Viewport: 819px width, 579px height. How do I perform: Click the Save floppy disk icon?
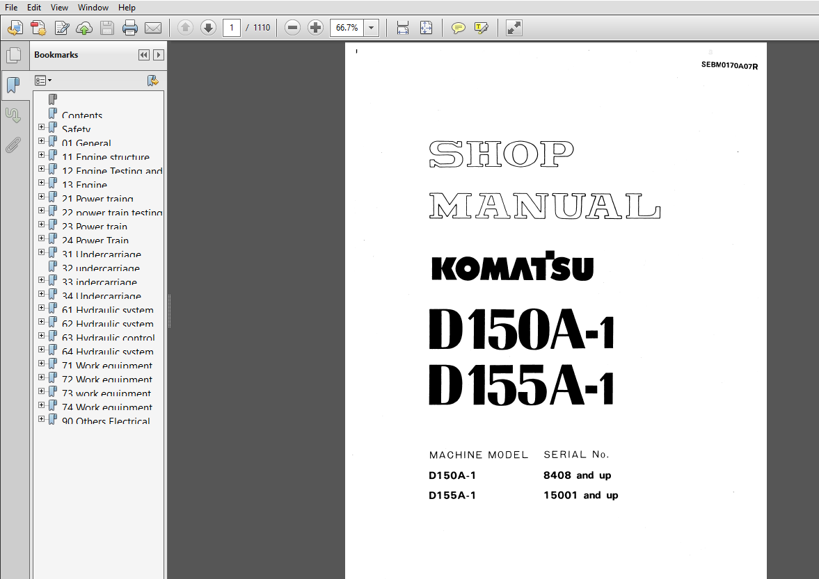(x=107, y=28)
